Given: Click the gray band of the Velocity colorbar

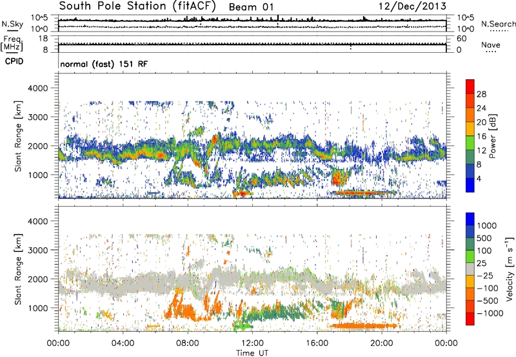Looking at the screenshot, I should 470,269.
